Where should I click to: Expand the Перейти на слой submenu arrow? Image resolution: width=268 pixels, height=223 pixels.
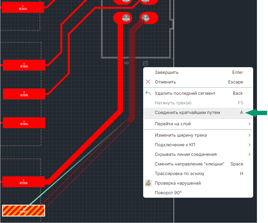[x=249, y=124]
